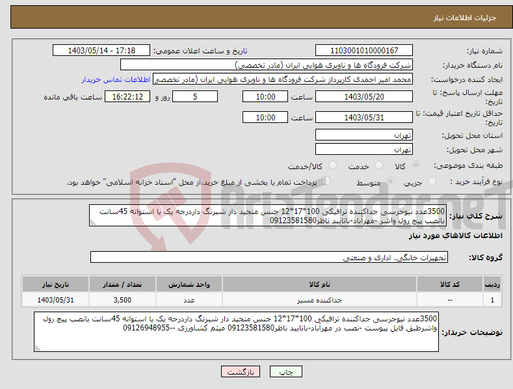The height and width of the screenshot is (389, 513).
Task: Click delivery city field تهران
Action: [x=364, y=150]
